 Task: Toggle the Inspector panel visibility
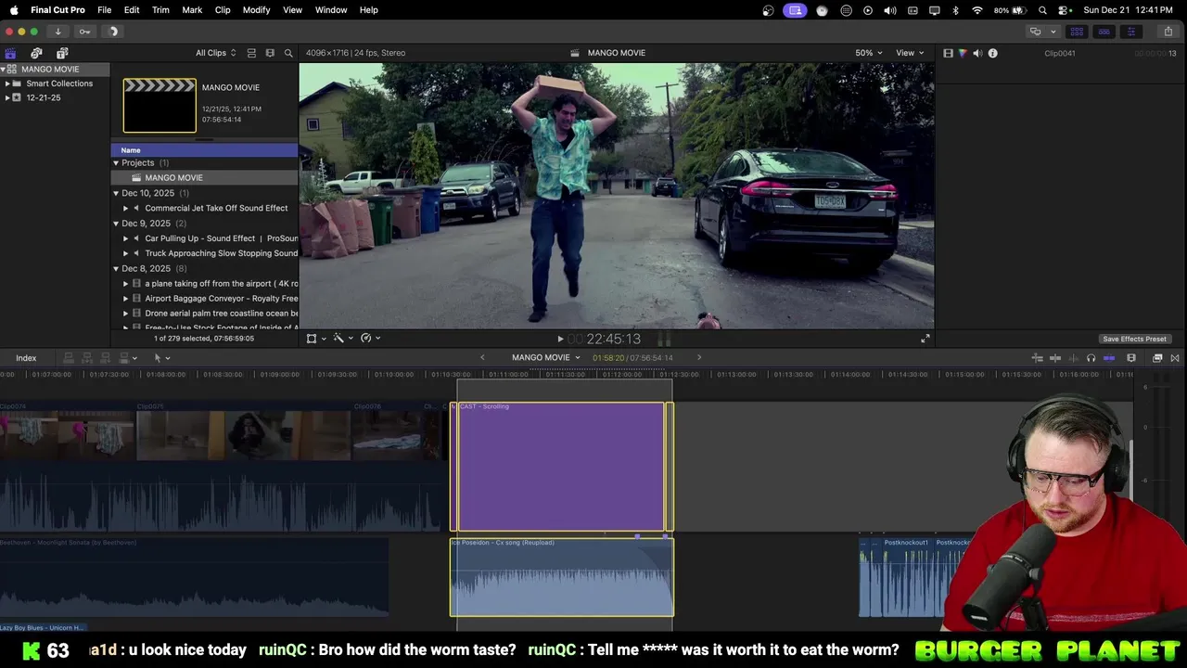point(1130,32)
